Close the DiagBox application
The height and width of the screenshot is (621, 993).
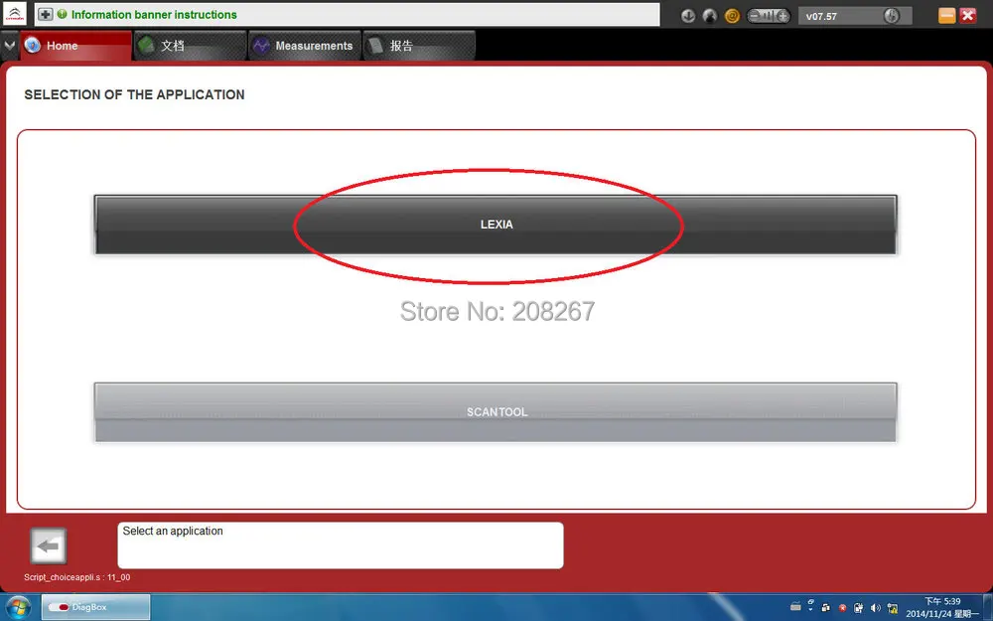click(968, 15)
